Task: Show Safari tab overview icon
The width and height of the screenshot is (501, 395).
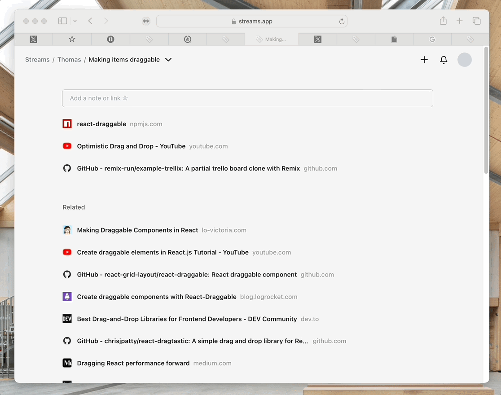Action: coord(476,21)
